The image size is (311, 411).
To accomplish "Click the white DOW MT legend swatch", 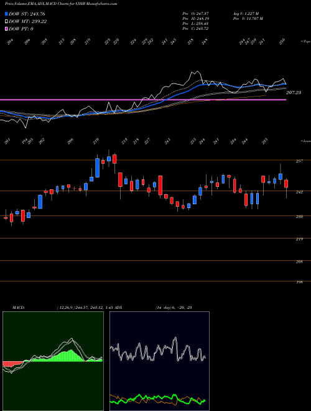I will (x=6, y=22).
